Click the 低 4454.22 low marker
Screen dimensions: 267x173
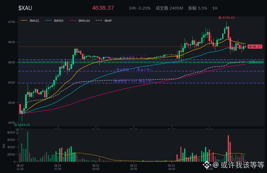[22, 125]
